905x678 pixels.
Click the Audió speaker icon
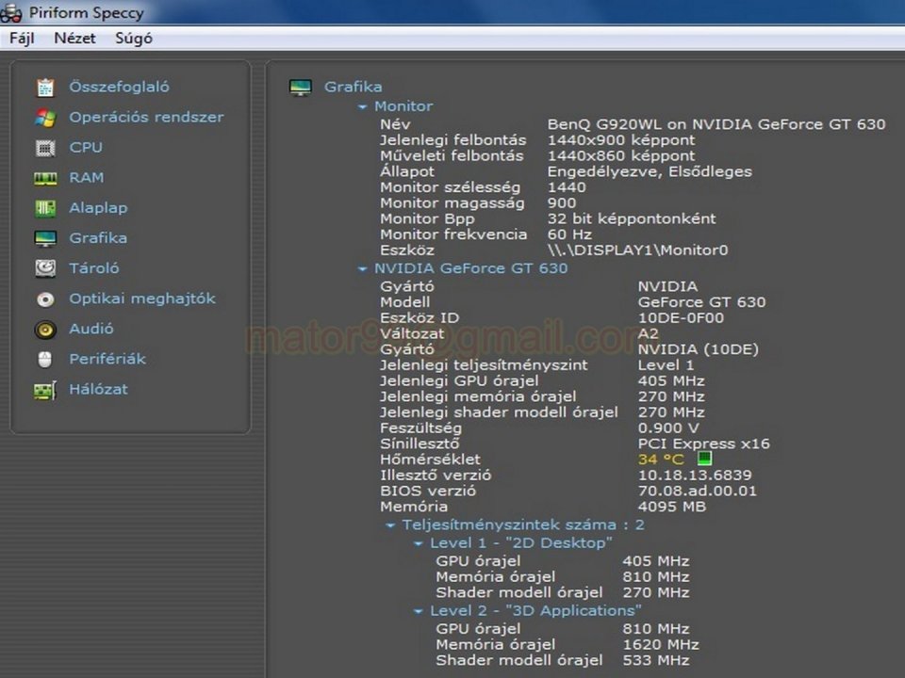pyautogui.click(x=45, y=330)
